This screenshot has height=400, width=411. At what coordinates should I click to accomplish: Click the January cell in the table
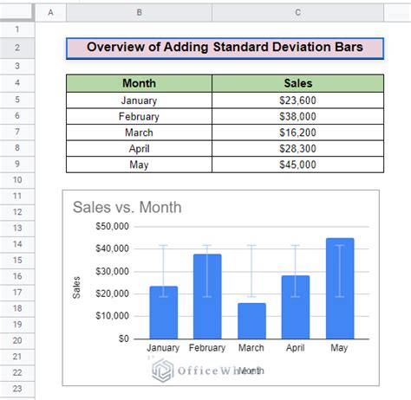click(139, 100)
